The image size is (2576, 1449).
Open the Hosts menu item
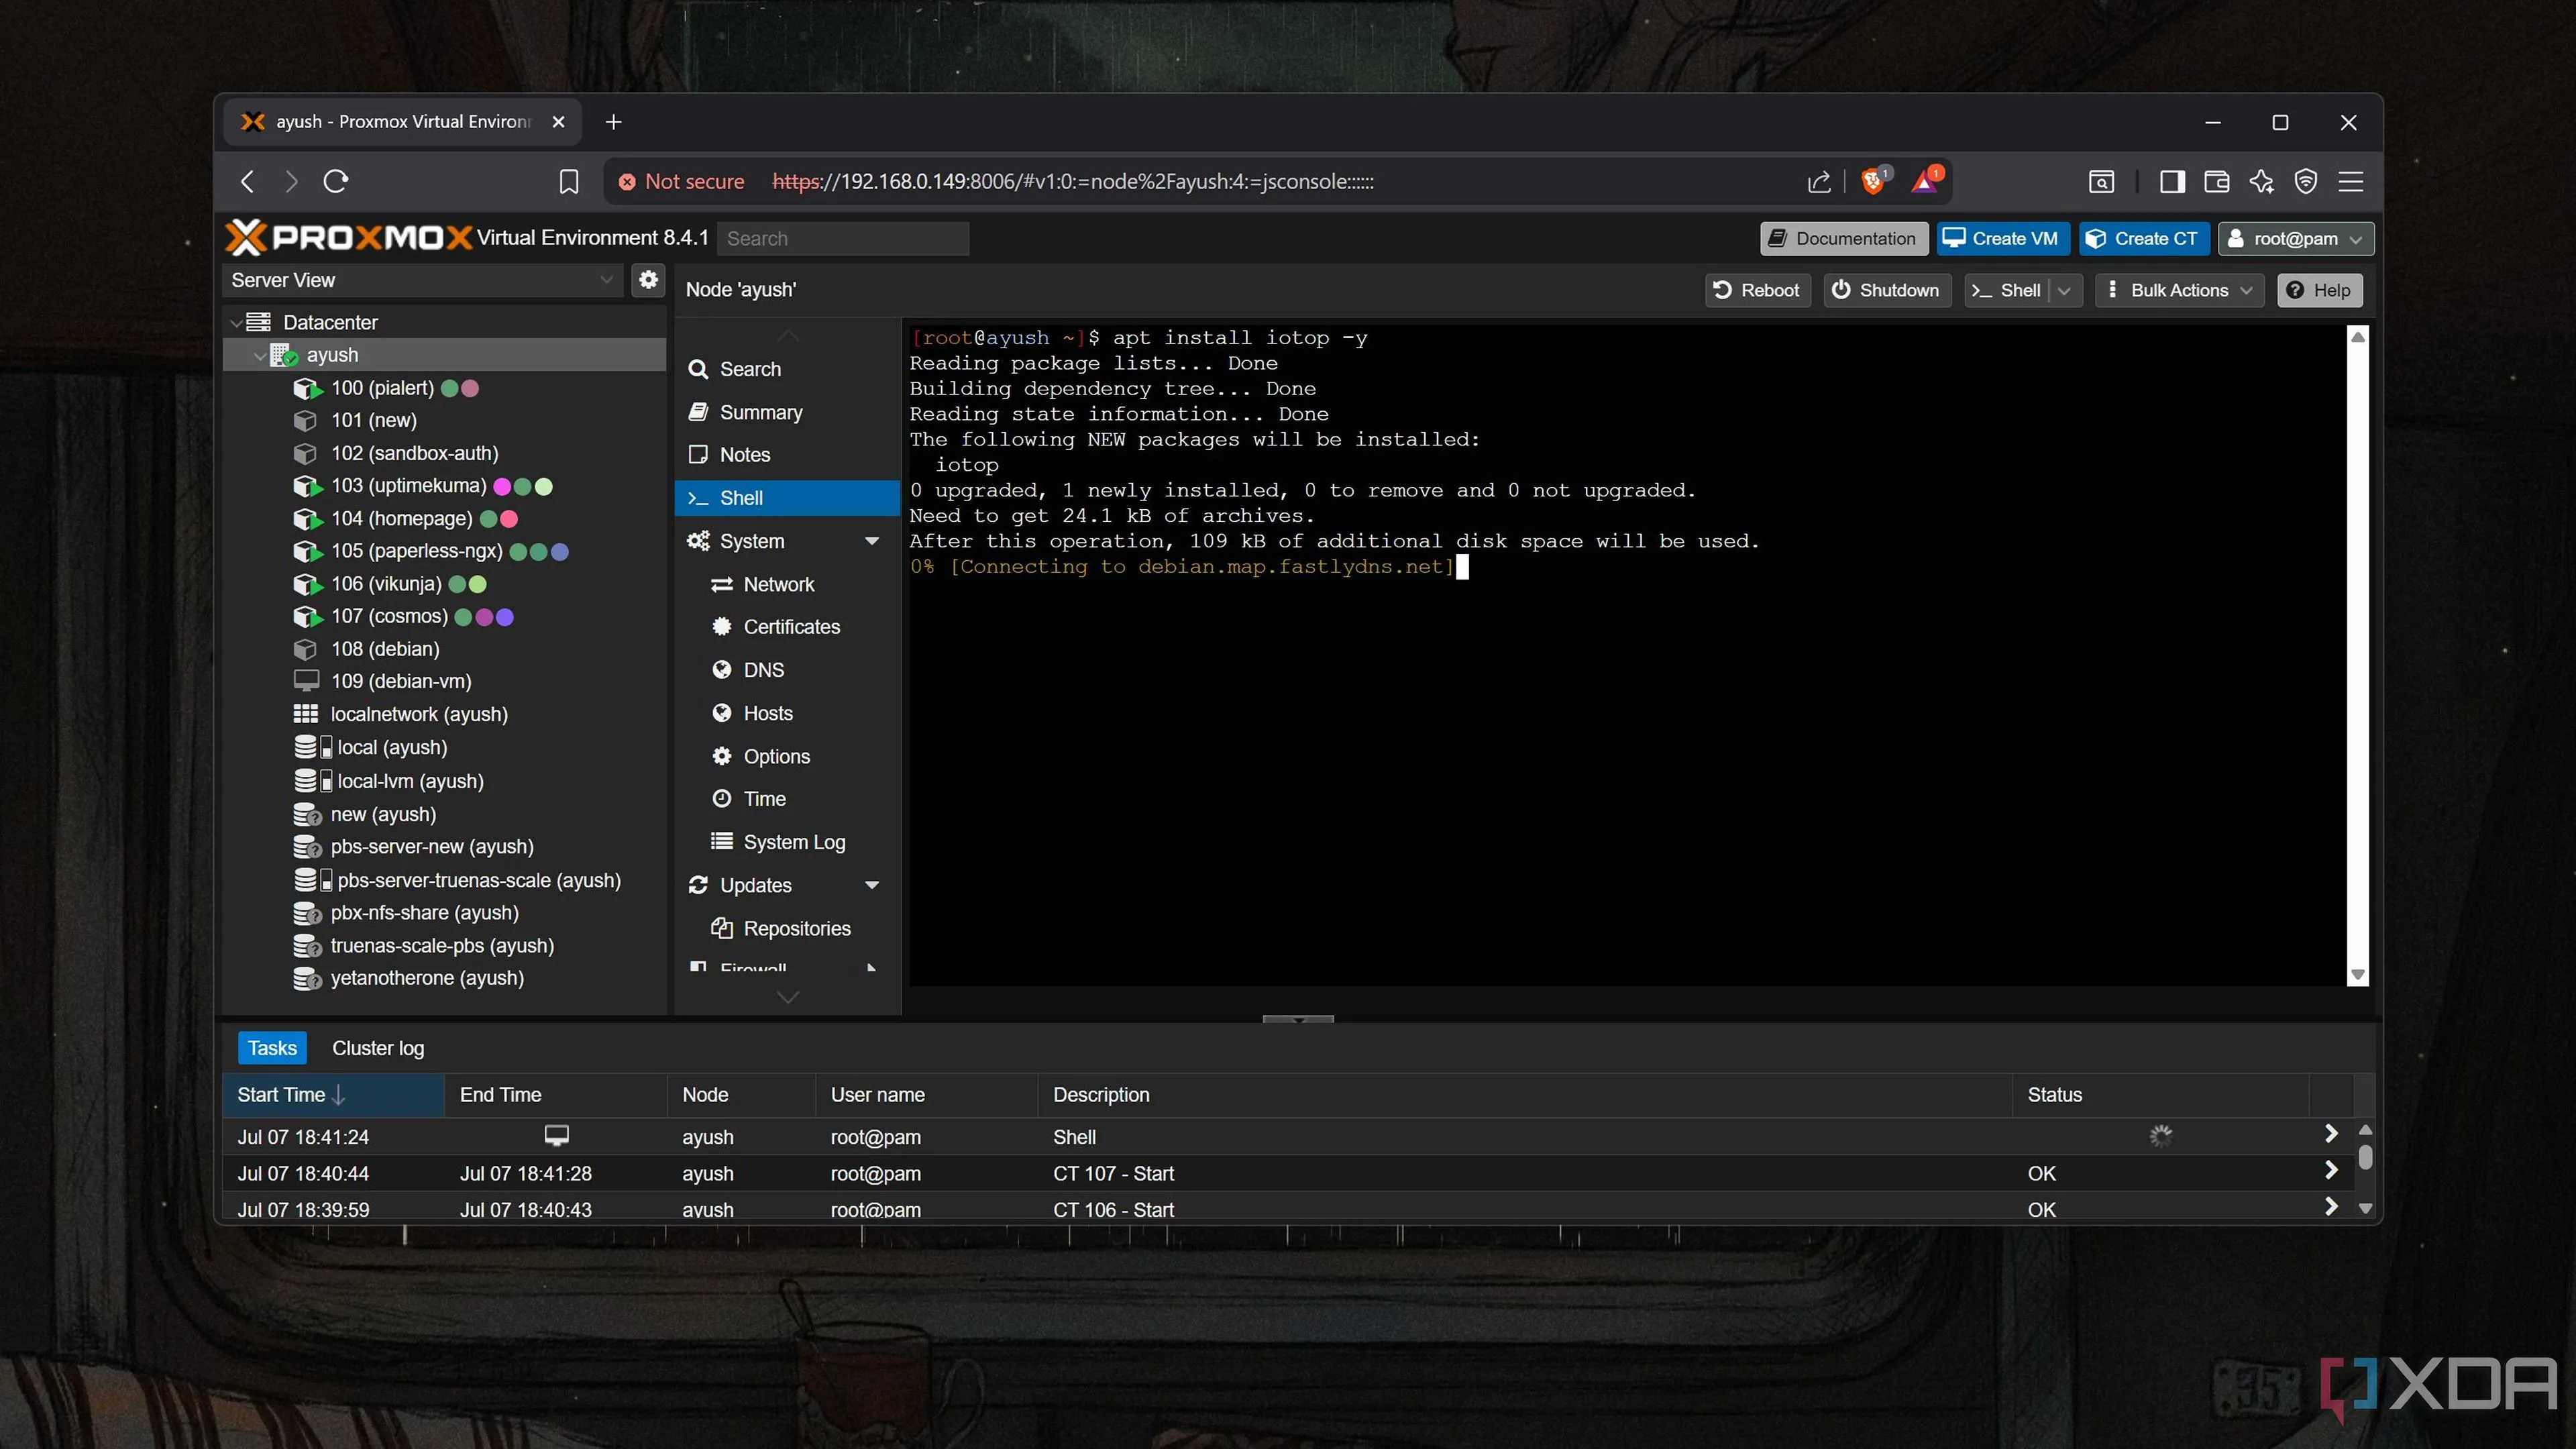[786, 713]
